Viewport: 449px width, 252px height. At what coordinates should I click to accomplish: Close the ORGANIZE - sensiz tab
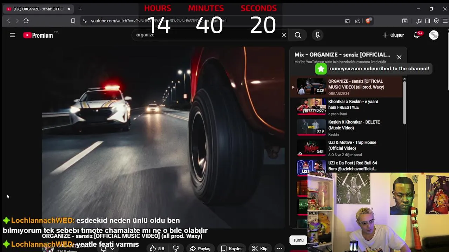(69, 9)
